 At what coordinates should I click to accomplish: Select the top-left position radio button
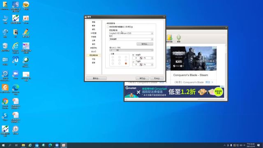point(113,57)
